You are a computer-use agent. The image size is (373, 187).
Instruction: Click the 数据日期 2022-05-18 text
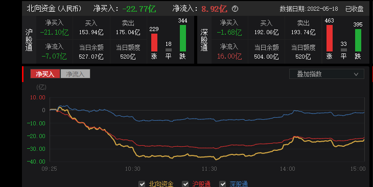point(309,9)
